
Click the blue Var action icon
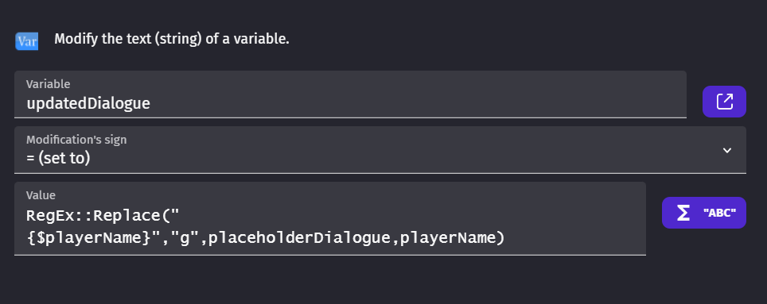click(26, 41)
